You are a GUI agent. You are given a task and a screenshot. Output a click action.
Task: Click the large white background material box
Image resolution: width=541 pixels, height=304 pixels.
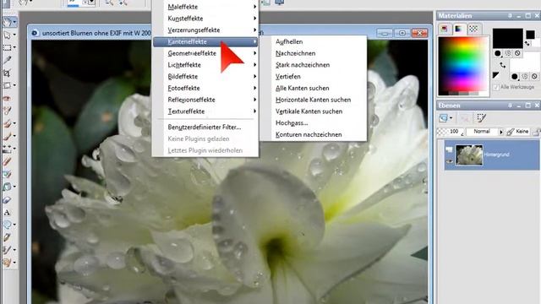(x=524, y=62)
